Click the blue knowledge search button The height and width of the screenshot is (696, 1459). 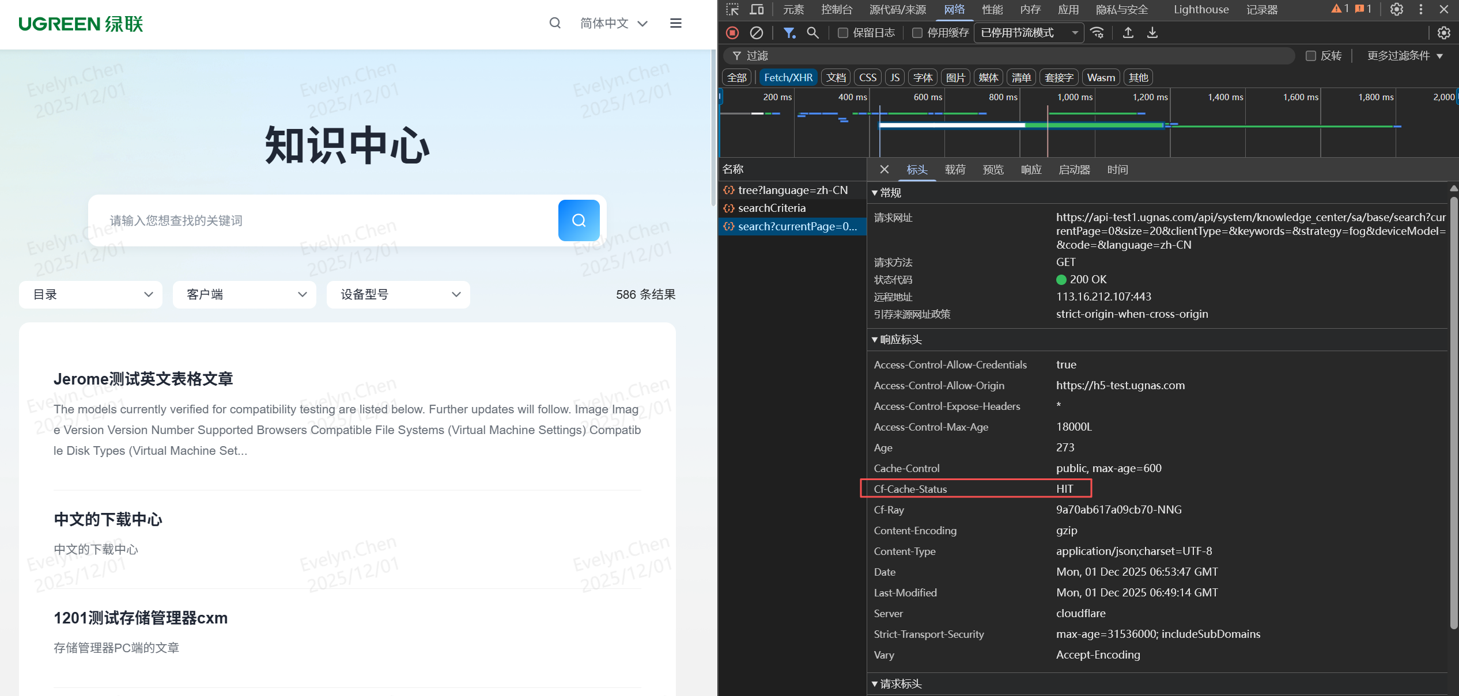[579, 220]
